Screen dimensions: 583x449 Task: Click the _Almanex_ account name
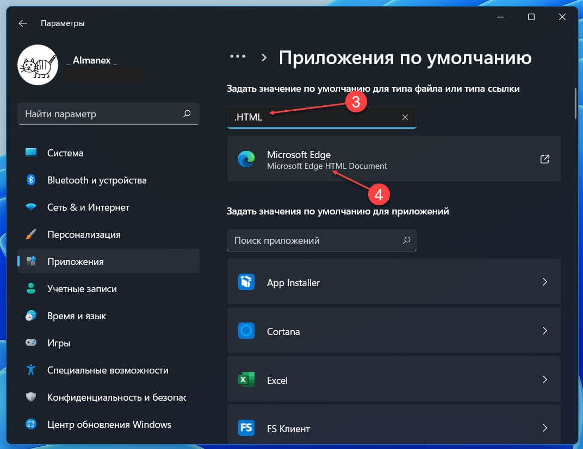92,60
